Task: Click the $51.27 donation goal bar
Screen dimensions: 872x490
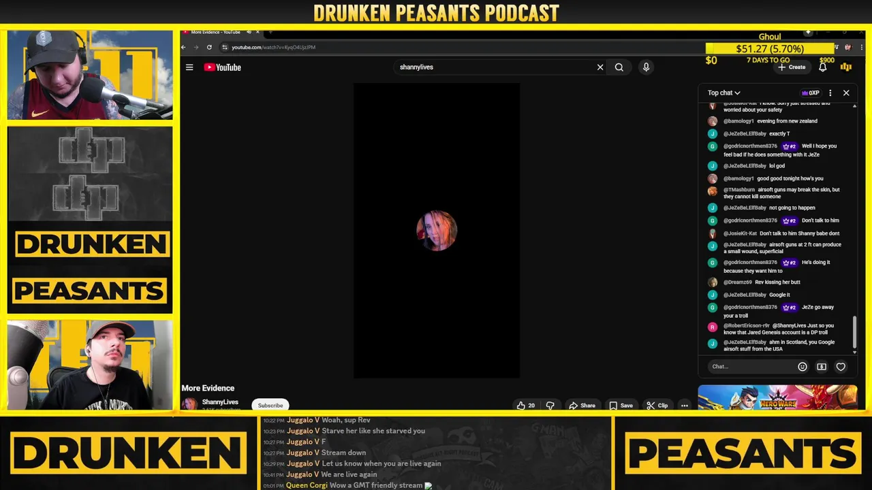Action: click(770, 49)
